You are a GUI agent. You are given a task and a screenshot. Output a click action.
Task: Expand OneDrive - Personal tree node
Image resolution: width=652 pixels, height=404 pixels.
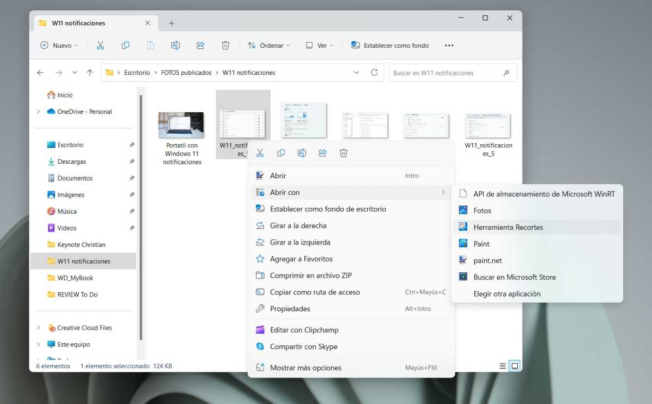click(x=38, y=112)
